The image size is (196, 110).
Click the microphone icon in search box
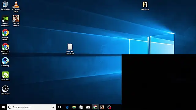53,107
